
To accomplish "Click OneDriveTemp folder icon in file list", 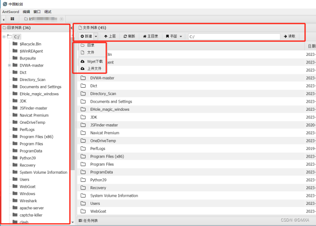I will (83, 140).
